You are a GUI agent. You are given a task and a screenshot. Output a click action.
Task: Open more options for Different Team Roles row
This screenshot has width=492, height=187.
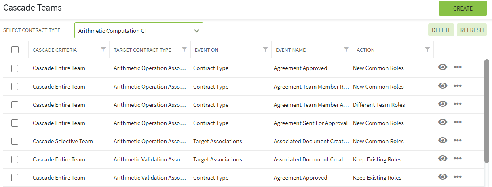(x=458, y=104)
